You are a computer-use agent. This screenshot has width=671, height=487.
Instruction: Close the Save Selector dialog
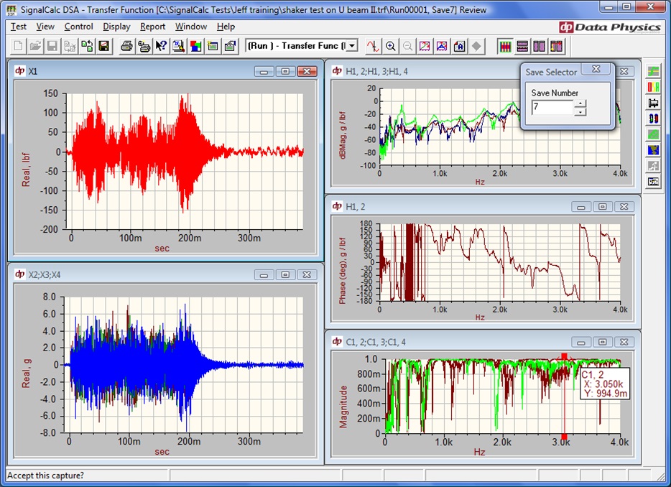pos(596,69)
